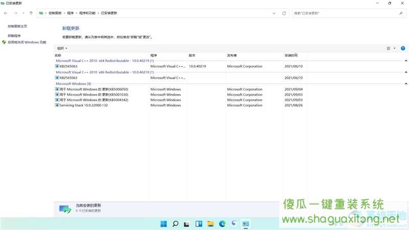Viewport: 409px width, 230px height.
Task: Click Microsoft Corporation publisher for KB5004342
Action: tap(245, 100)
